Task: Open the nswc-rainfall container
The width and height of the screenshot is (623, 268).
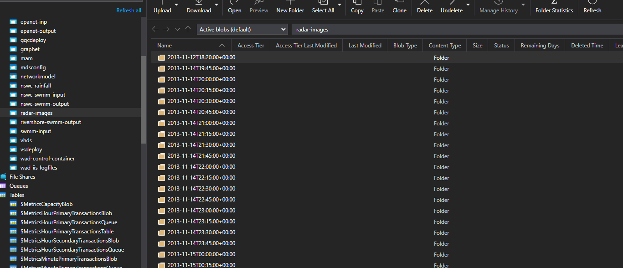Action: coord(36,86)
